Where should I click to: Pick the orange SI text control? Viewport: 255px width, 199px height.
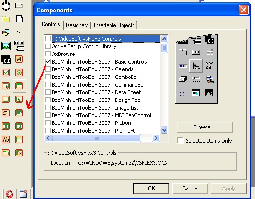[x=6, y=112]
